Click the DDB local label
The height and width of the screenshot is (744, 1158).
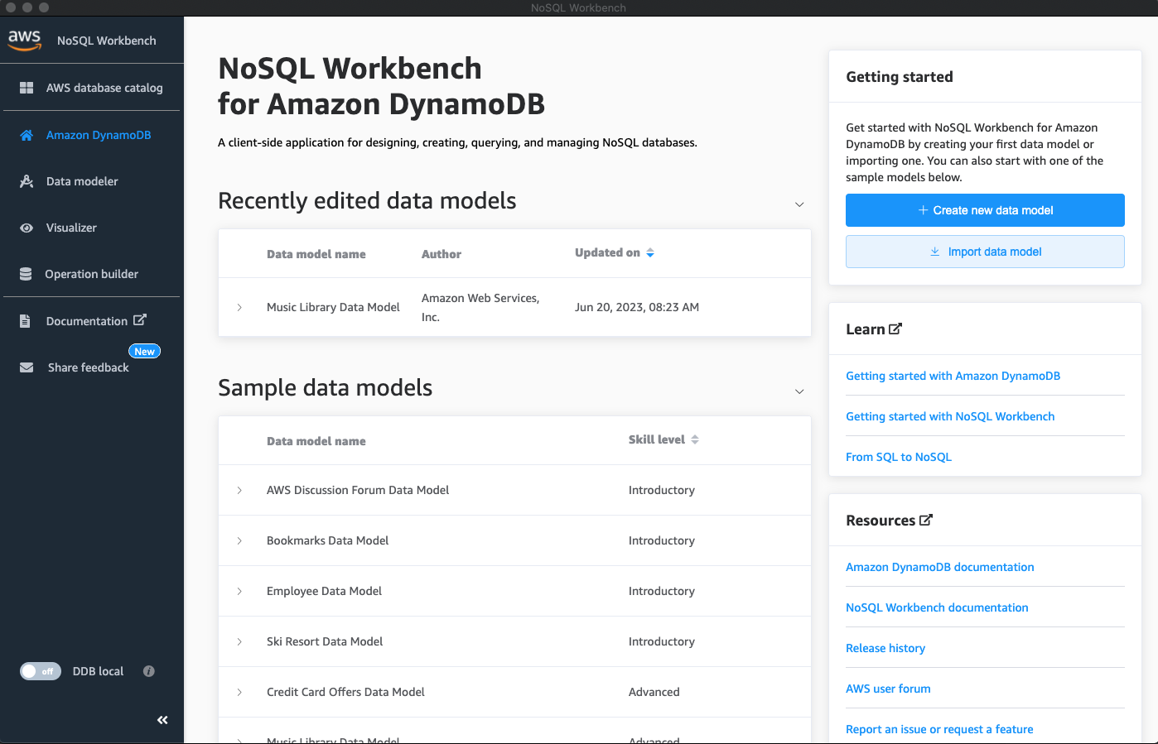click(x=98, y=671)
